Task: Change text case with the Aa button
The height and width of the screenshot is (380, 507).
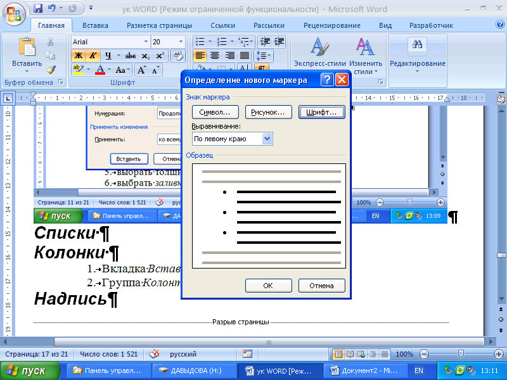Action: pyautogui.click(x=122, y=70)
